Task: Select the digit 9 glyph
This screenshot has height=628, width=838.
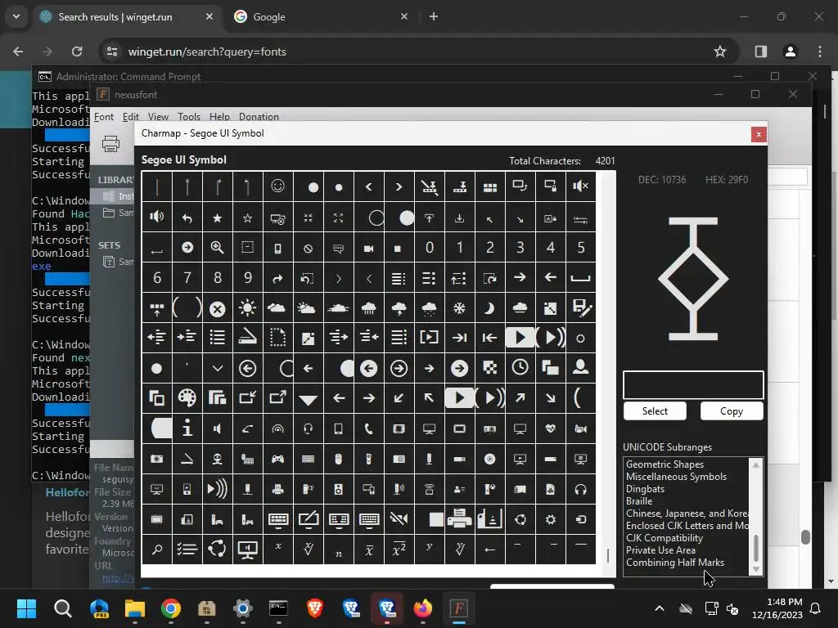Action: 247,278
